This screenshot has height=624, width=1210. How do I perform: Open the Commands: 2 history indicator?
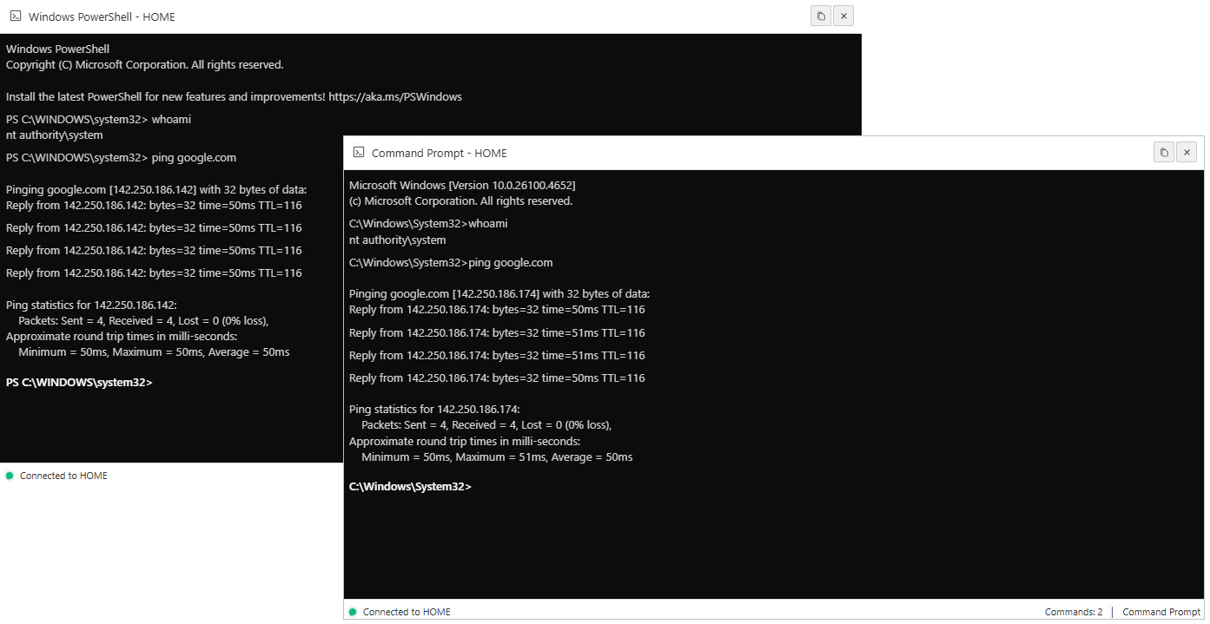tap(1074, 611)
